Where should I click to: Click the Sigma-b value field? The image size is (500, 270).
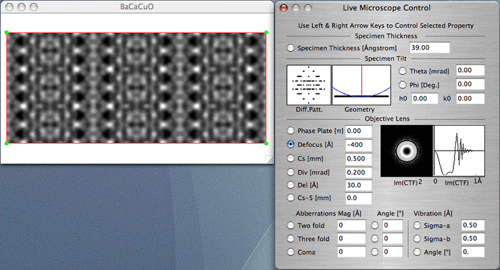[473, 238]
